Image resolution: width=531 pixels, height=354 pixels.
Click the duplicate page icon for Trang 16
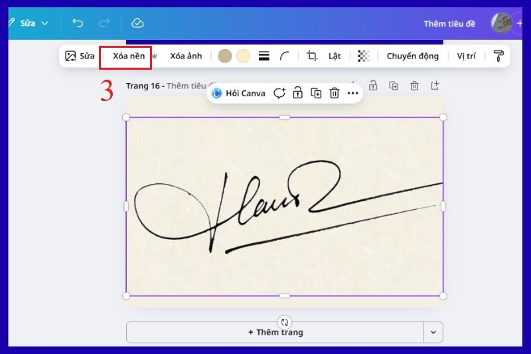(394, 86)
